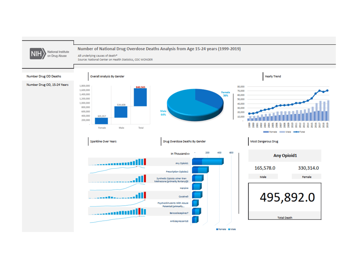Select the Total Death caption
Viewport: 358px width, 268px height.
coord(285,218)
